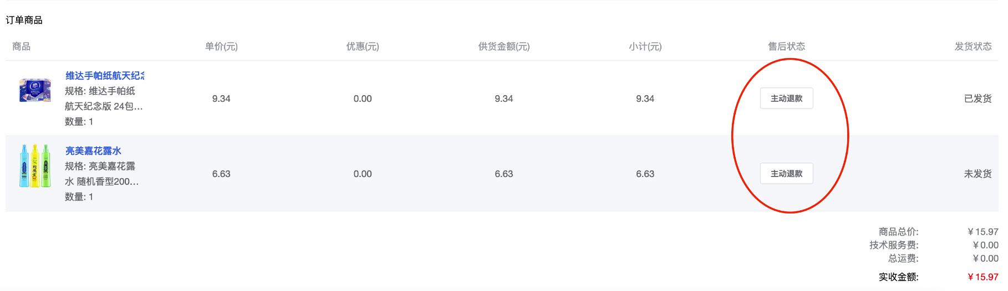Click the 总运费 label

[x=903, y=258]
